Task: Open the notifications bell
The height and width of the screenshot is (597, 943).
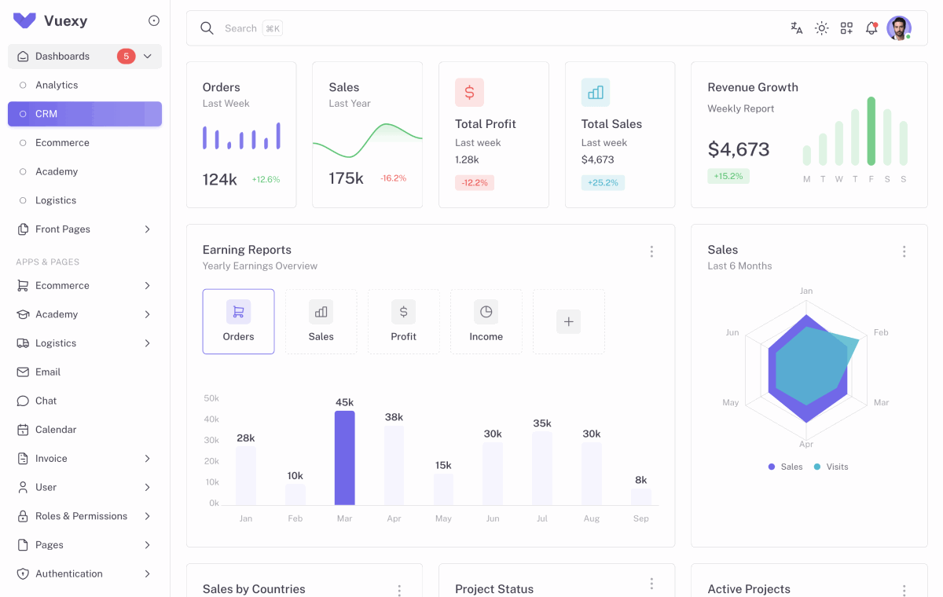Action: point(871,28)
